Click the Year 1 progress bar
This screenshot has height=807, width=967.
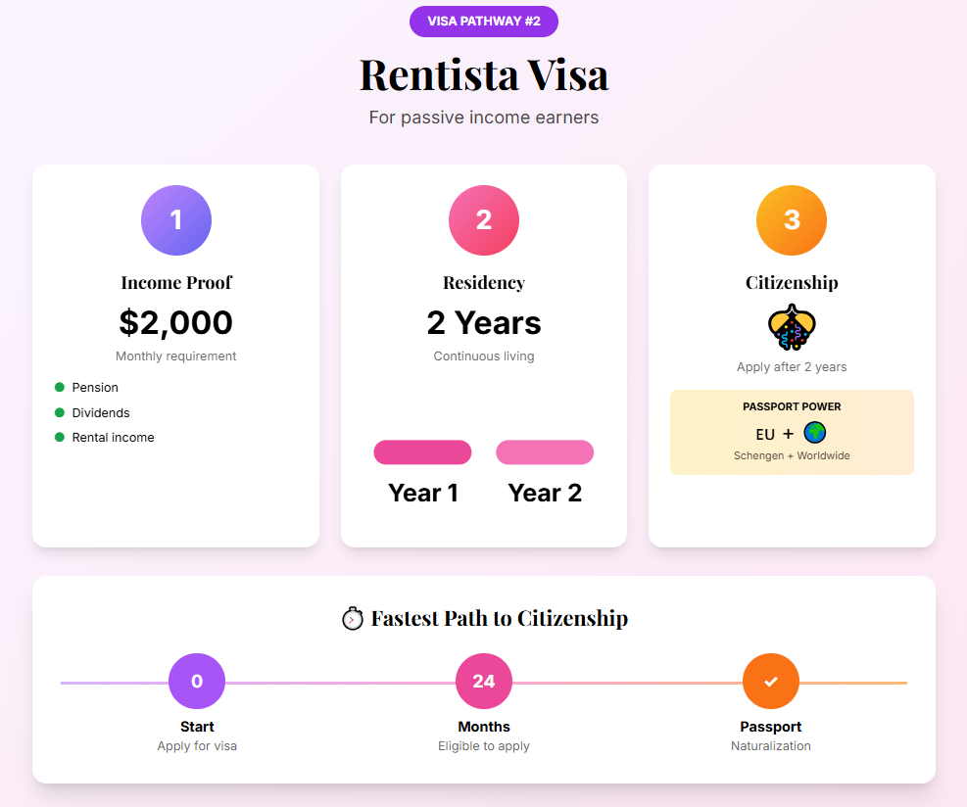click(x=422, y=452)
